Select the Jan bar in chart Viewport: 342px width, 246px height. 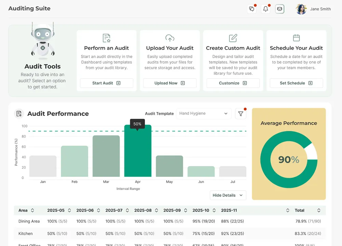tap(43, 166)
